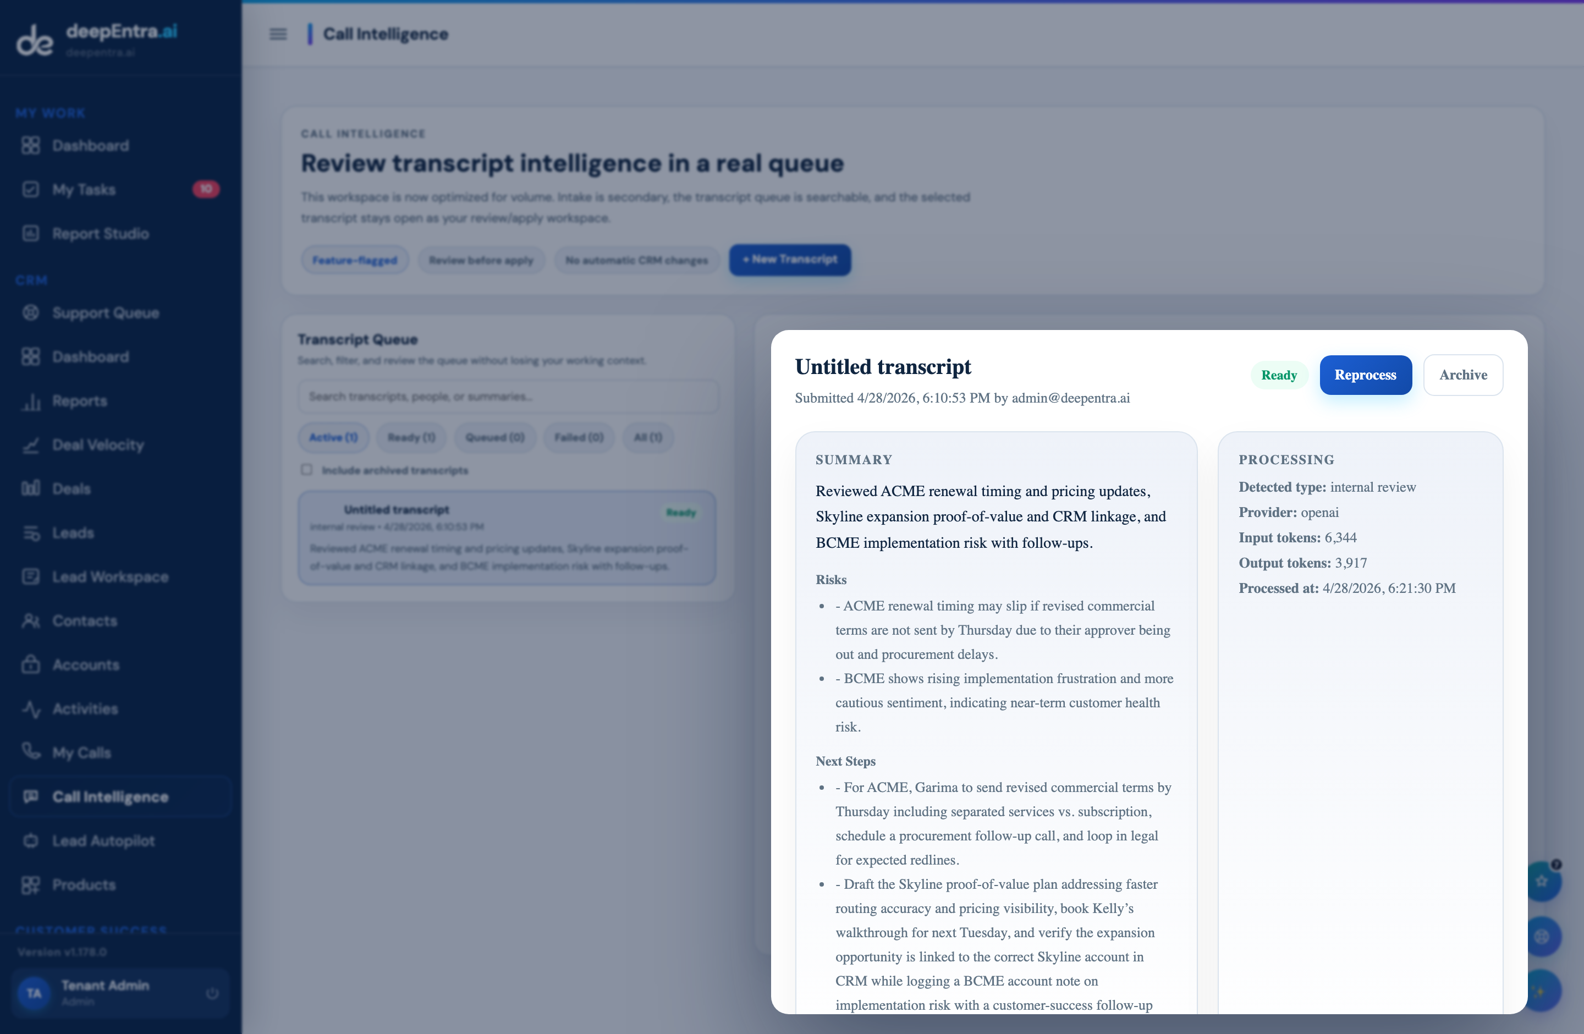Viewport: 1584px width, 1034px height.
Task: Open CRM Dashboard icon
Action: tap(31, 356)
